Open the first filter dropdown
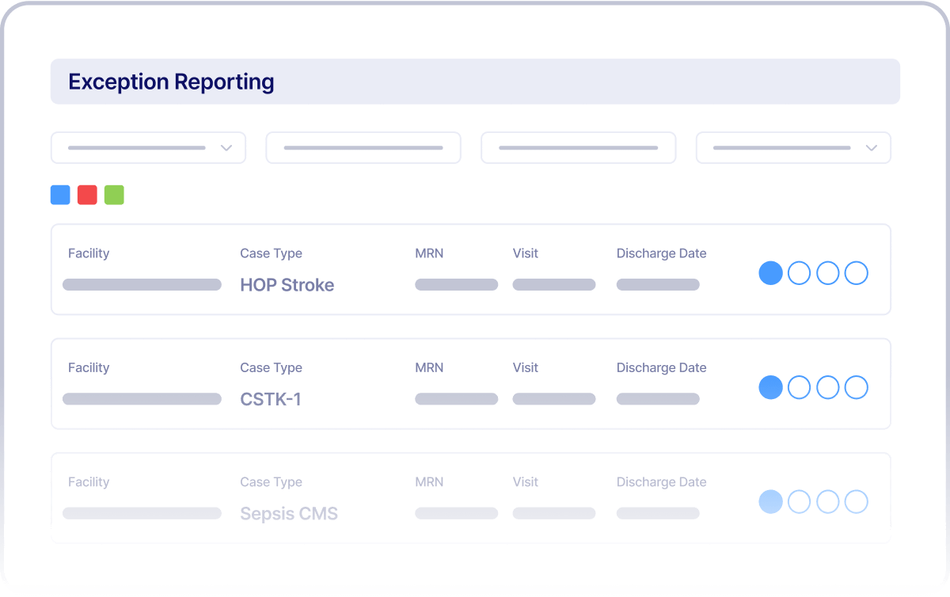This screenshot has width=950, height=597. [x=148, y=147]
